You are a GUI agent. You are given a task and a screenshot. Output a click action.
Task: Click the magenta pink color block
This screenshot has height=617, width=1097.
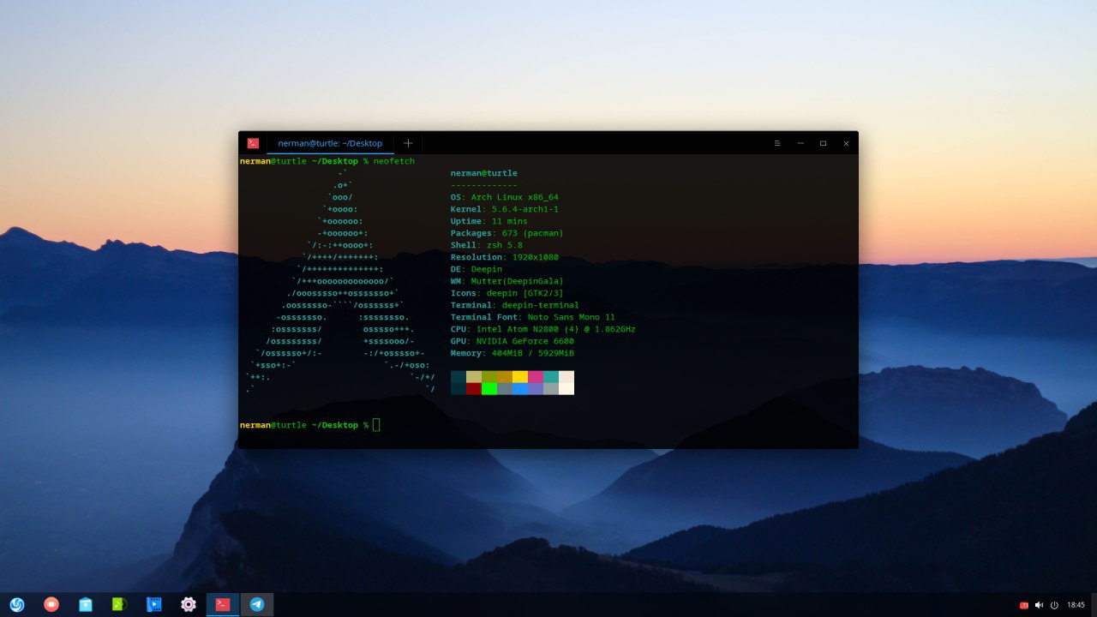(536, 376)
